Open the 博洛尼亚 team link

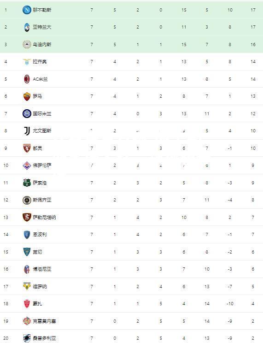42,269
